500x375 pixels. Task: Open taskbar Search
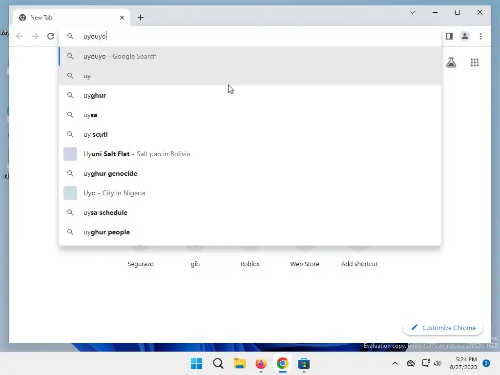[218, 363]
